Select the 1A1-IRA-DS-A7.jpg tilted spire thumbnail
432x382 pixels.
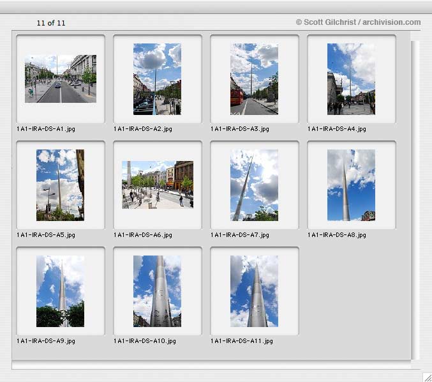[x=255, y=185]
